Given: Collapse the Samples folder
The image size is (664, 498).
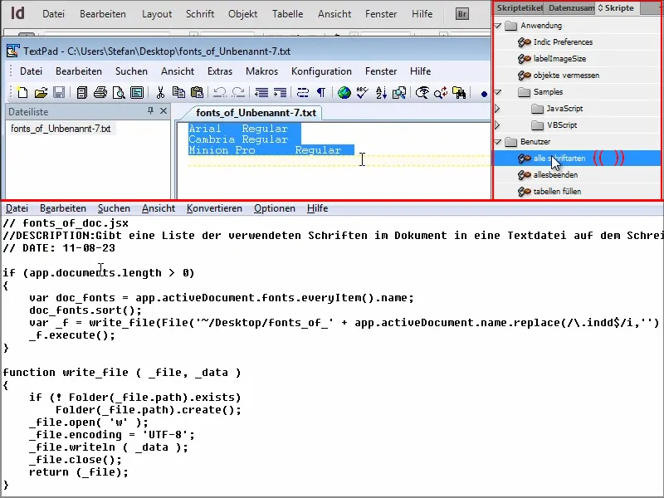Looking at the screenshot, I should coord(498,92).
